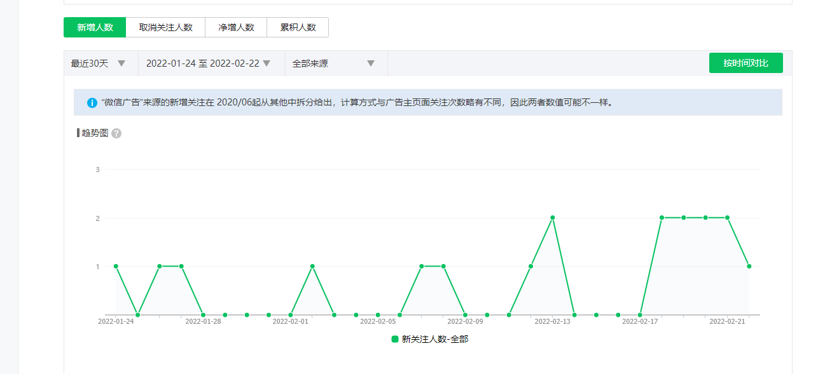Click the blue info icon in notice banner
Viewport: 825px width, 374px height.
coord(92,103)
